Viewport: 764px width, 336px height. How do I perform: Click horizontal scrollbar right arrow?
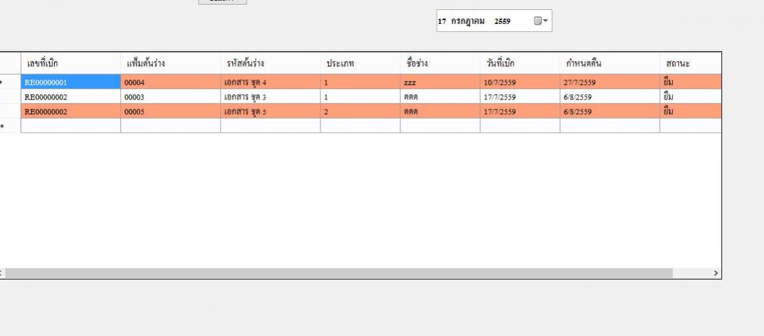715,274
